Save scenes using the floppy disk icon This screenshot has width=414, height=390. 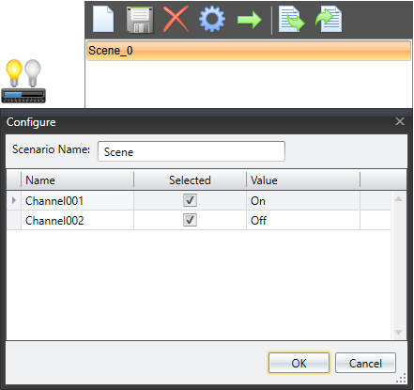point(140,20)
